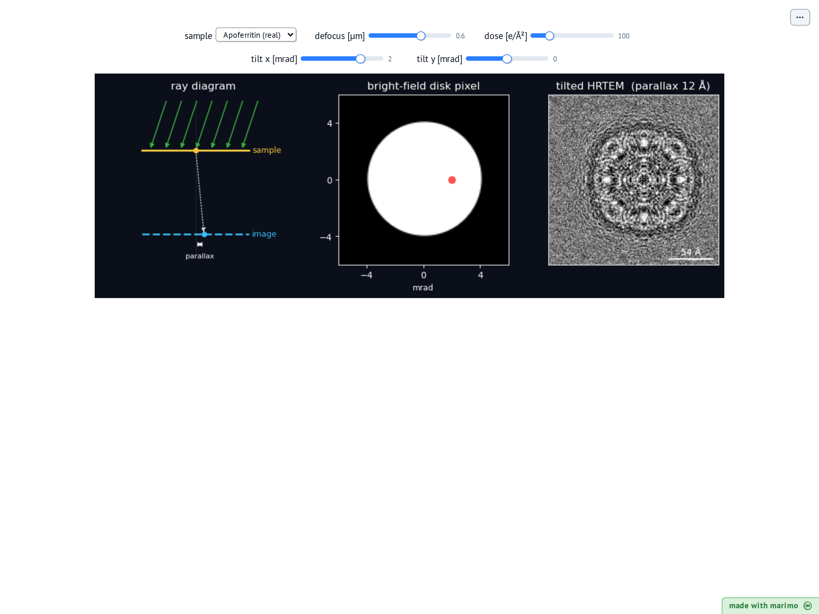This screenshot has height=614, width=819.
Task: Click the orange 'sample' label in ray diagram
Action: tap(266, 150)
